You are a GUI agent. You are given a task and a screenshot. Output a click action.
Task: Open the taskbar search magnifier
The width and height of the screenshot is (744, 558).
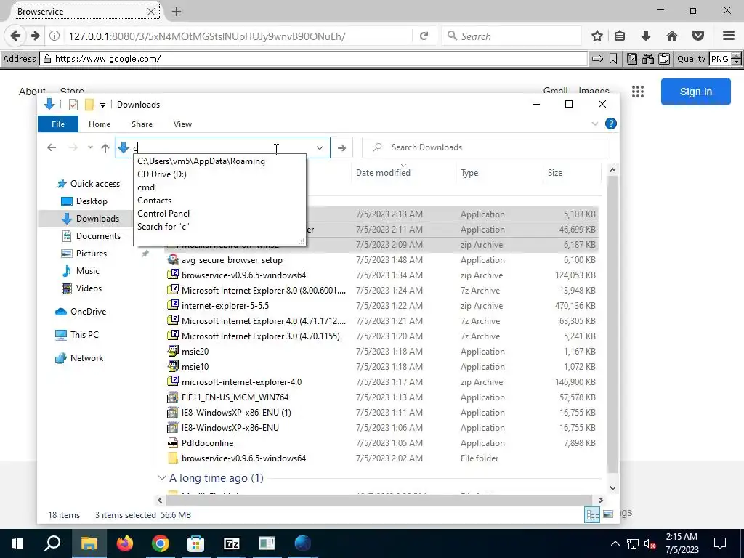point(52,543)
